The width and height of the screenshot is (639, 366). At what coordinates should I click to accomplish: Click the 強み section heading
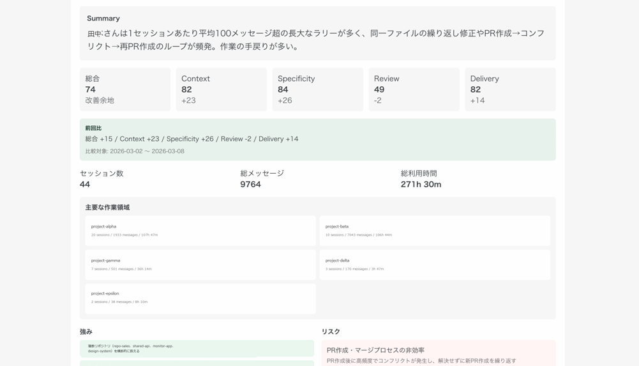click(x=86, y=332)
